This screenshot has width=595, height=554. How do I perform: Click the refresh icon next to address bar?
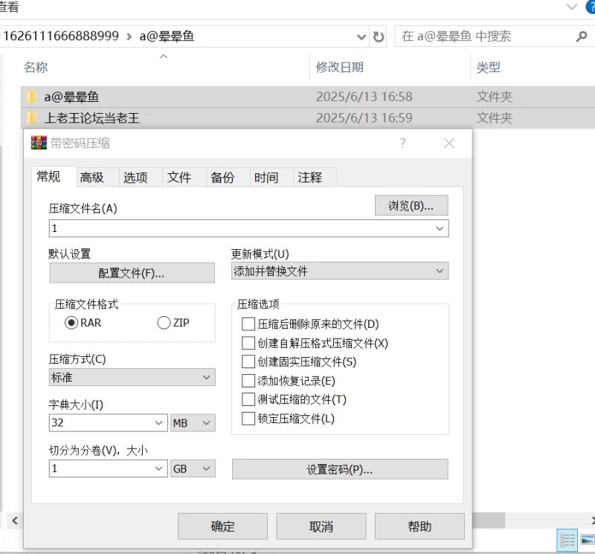click(x=379, y=36)
